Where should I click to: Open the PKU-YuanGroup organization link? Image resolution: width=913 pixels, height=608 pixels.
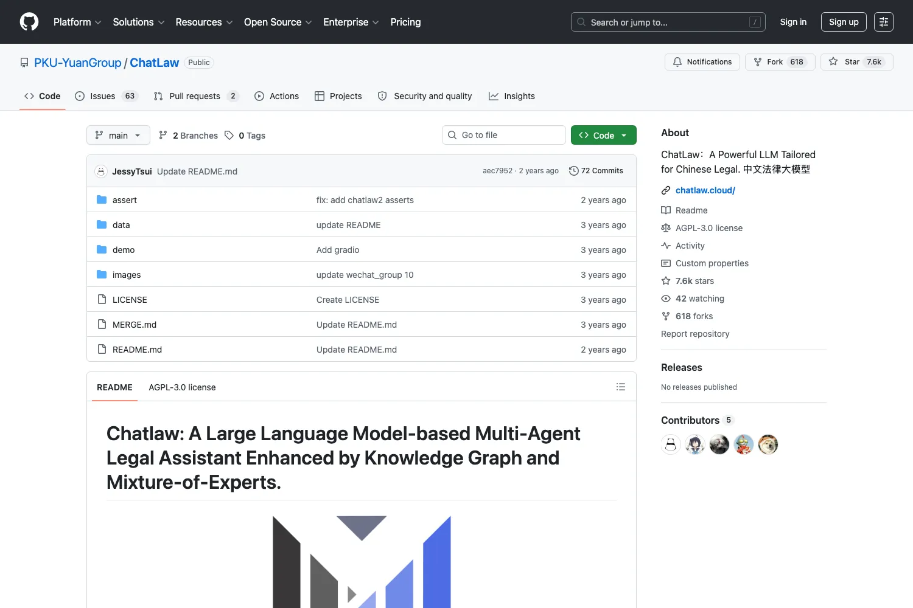[78, 63]
